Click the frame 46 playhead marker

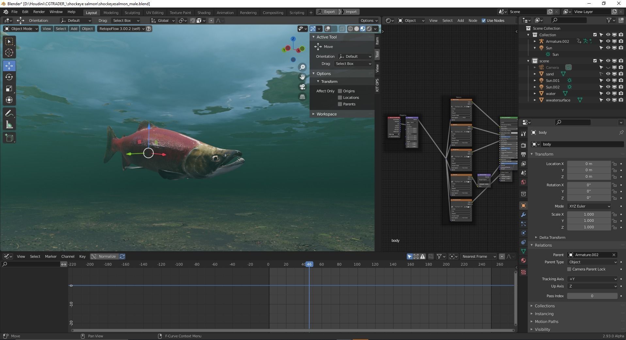click(309, 264)
